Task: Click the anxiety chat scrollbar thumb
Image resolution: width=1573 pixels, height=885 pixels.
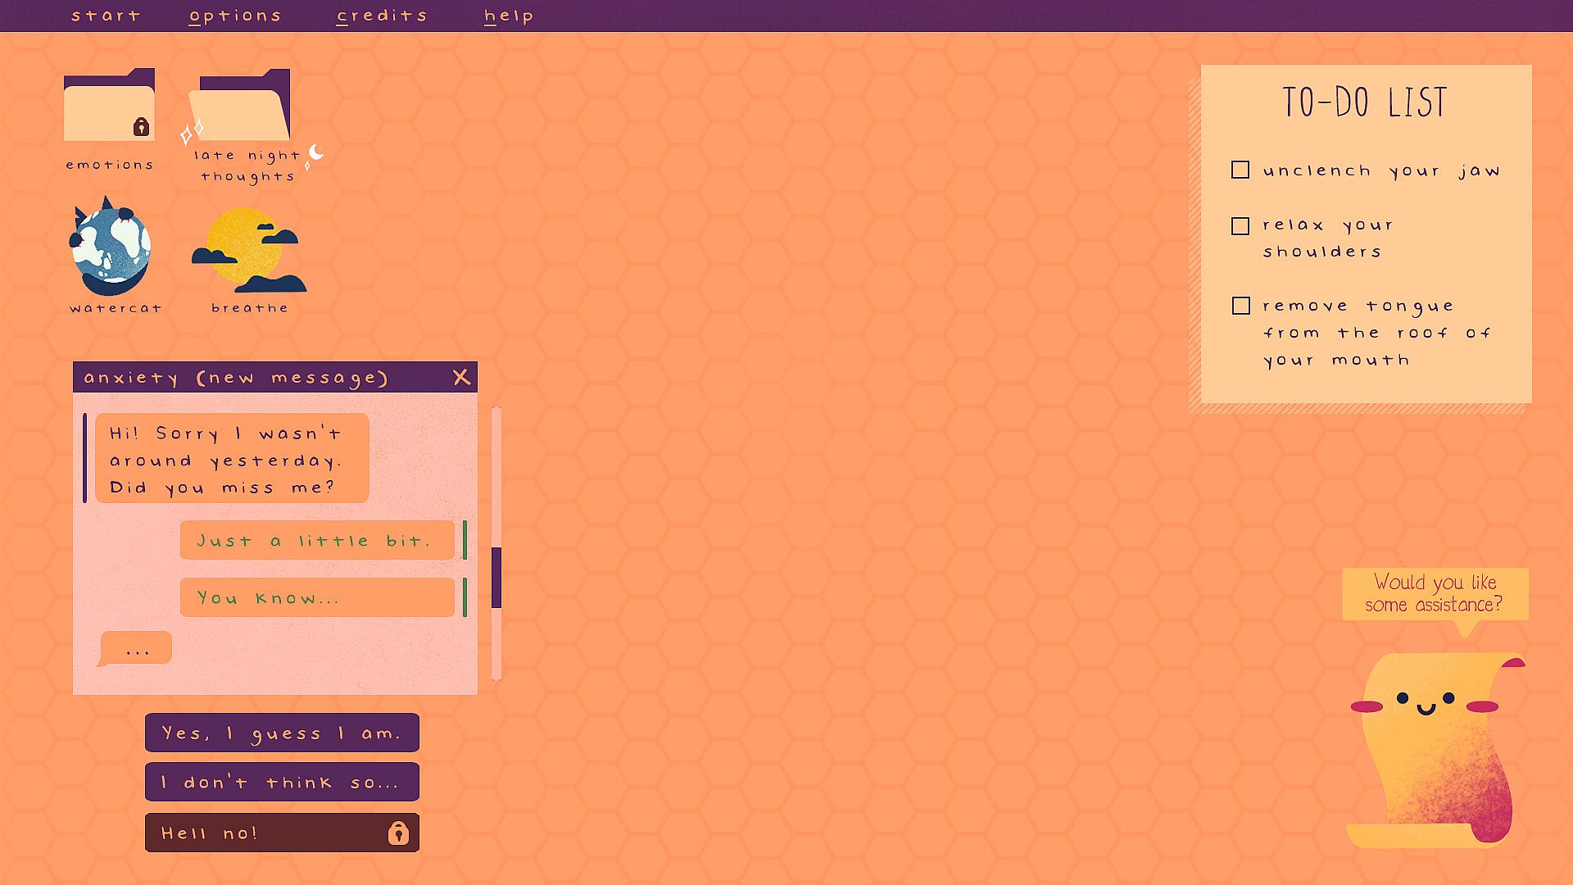Action: [x=496, y=578]
